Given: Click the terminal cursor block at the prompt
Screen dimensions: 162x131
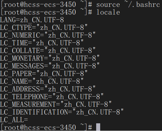Looking at the screenshot, I should [x=98, y=127].
